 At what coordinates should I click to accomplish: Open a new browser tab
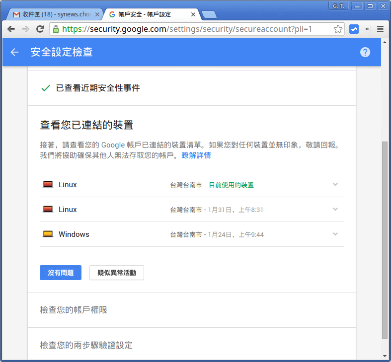[209, 14]
